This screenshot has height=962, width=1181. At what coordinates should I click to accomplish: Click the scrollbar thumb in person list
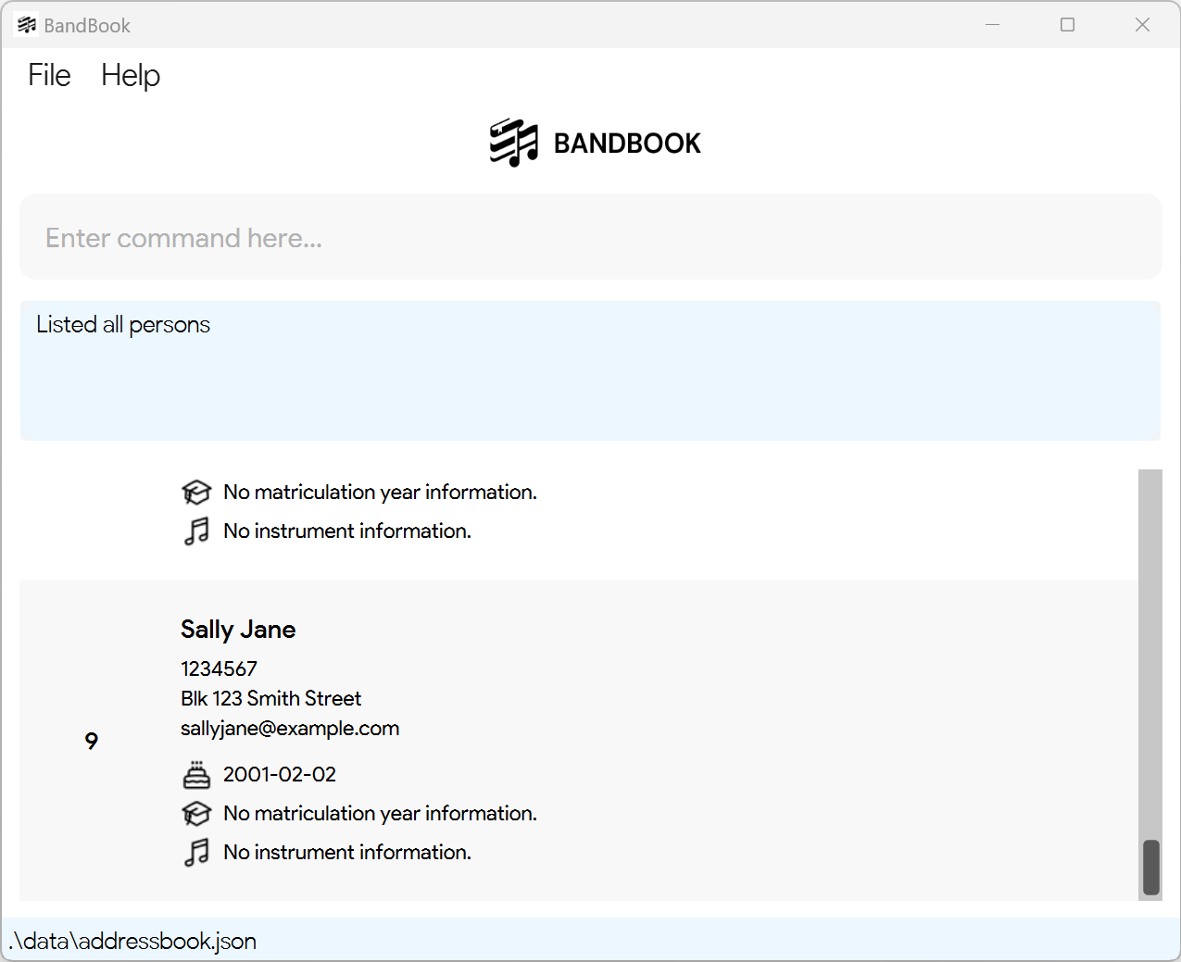pos(1151,868)
